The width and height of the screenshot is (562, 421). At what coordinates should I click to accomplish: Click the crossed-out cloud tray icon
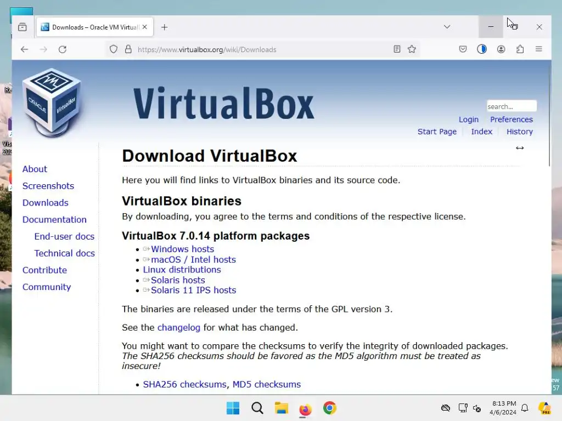446,408
